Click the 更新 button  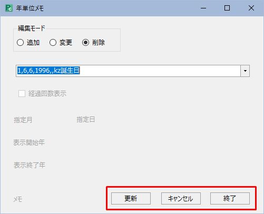(131, 198)
